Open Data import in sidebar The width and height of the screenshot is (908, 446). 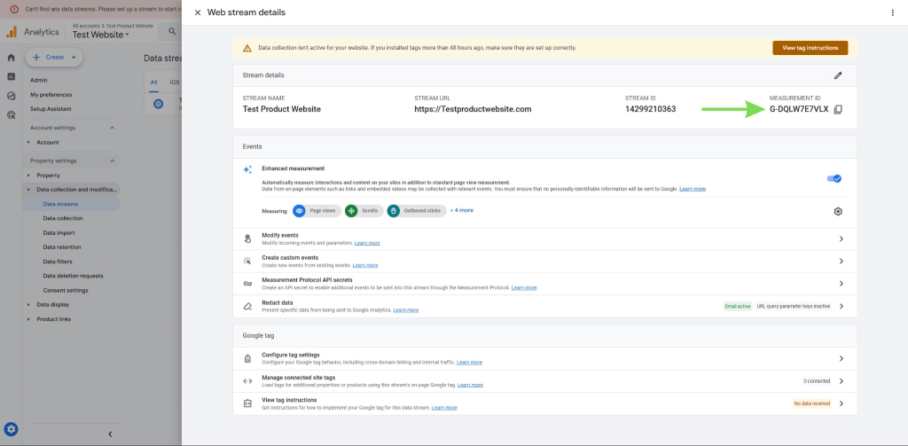point(59,233)
